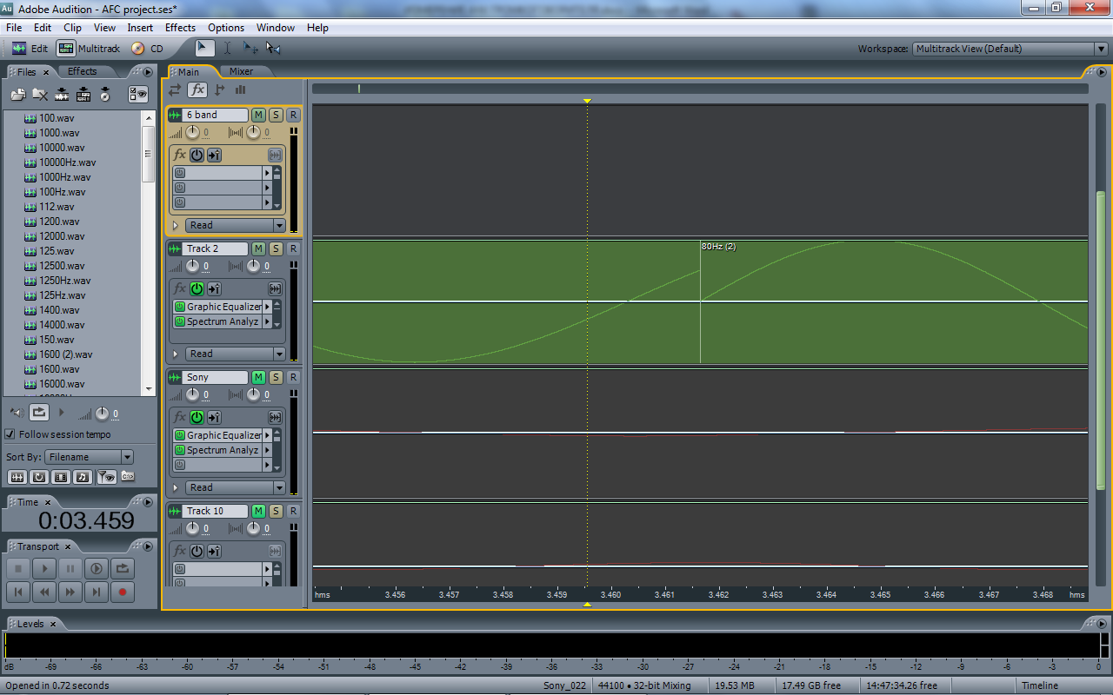Toggle Track 2 FX power button
1113x695 pixels.
pos(197,288)
